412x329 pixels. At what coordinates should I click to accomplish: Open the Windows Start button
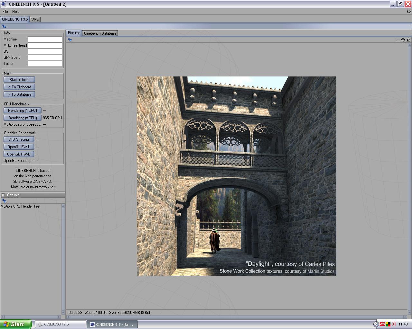pyautogui.click(x=16, y=324)
